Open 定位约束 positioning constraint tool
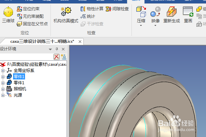The image size is (206, 137). click(28, 9)
